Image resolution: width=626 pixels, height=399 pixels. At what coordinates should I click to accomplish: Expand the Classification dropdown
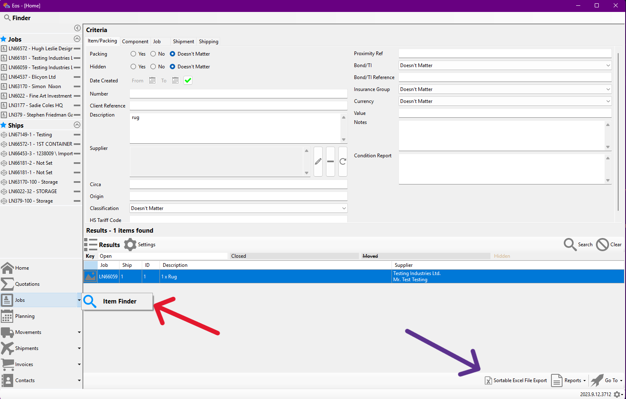[344, 208]
